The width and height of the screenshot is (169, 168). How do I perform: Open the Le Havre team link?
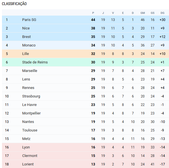tap(29, 105)
